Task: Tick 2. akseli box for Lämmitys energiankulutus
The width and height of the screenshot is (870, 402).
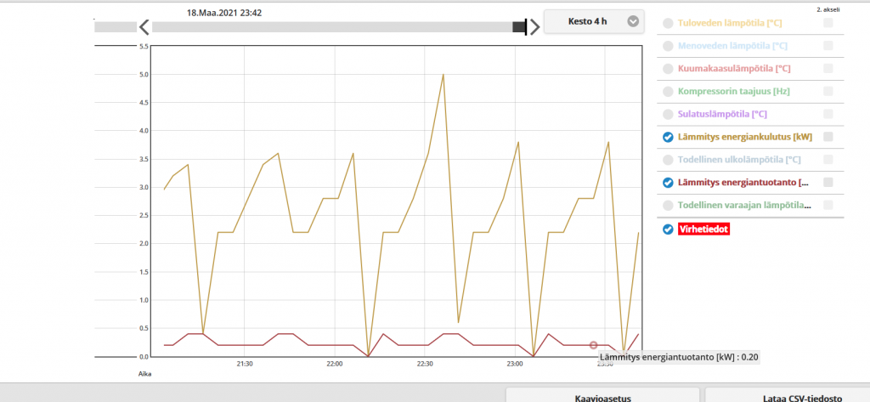Action: coord(828,137)
